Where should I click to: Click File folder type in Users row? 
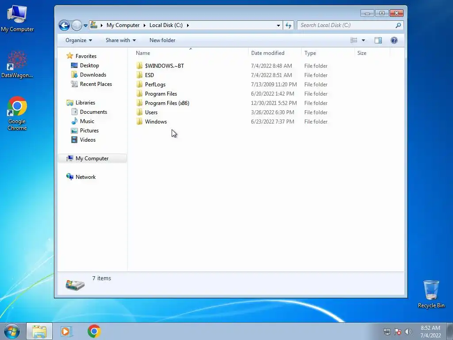click(316, 112)
